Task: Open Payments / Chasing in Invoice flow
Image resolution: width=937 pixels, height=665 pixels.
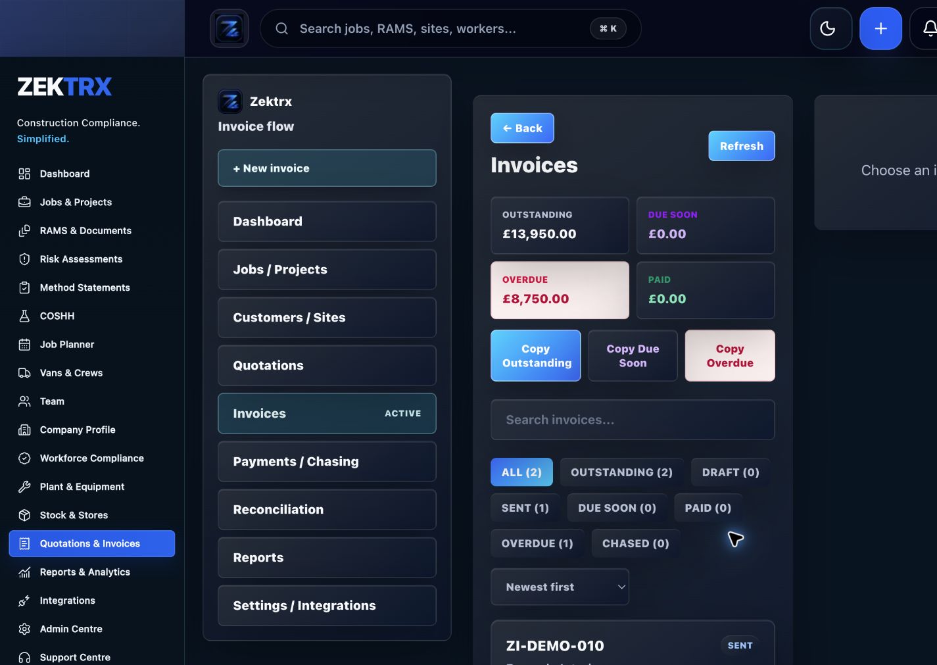Action: coord(327,462)
